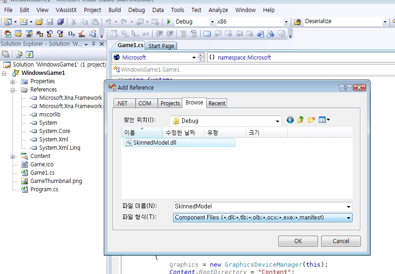Collapse the References tree node

[12, 90]
